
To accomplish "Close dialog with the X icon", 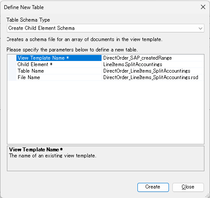I will tap(203, 7).
